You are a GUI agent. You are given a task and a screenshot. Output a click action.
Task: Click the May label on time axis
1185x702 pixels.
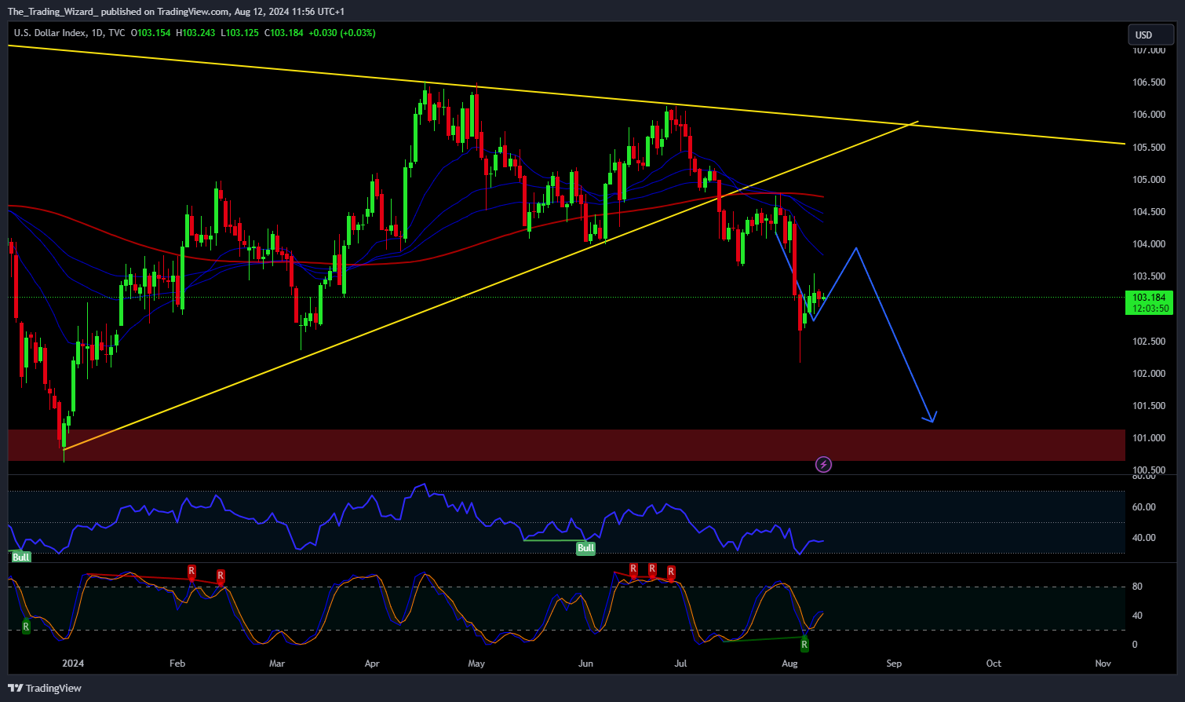click(476, 664)
